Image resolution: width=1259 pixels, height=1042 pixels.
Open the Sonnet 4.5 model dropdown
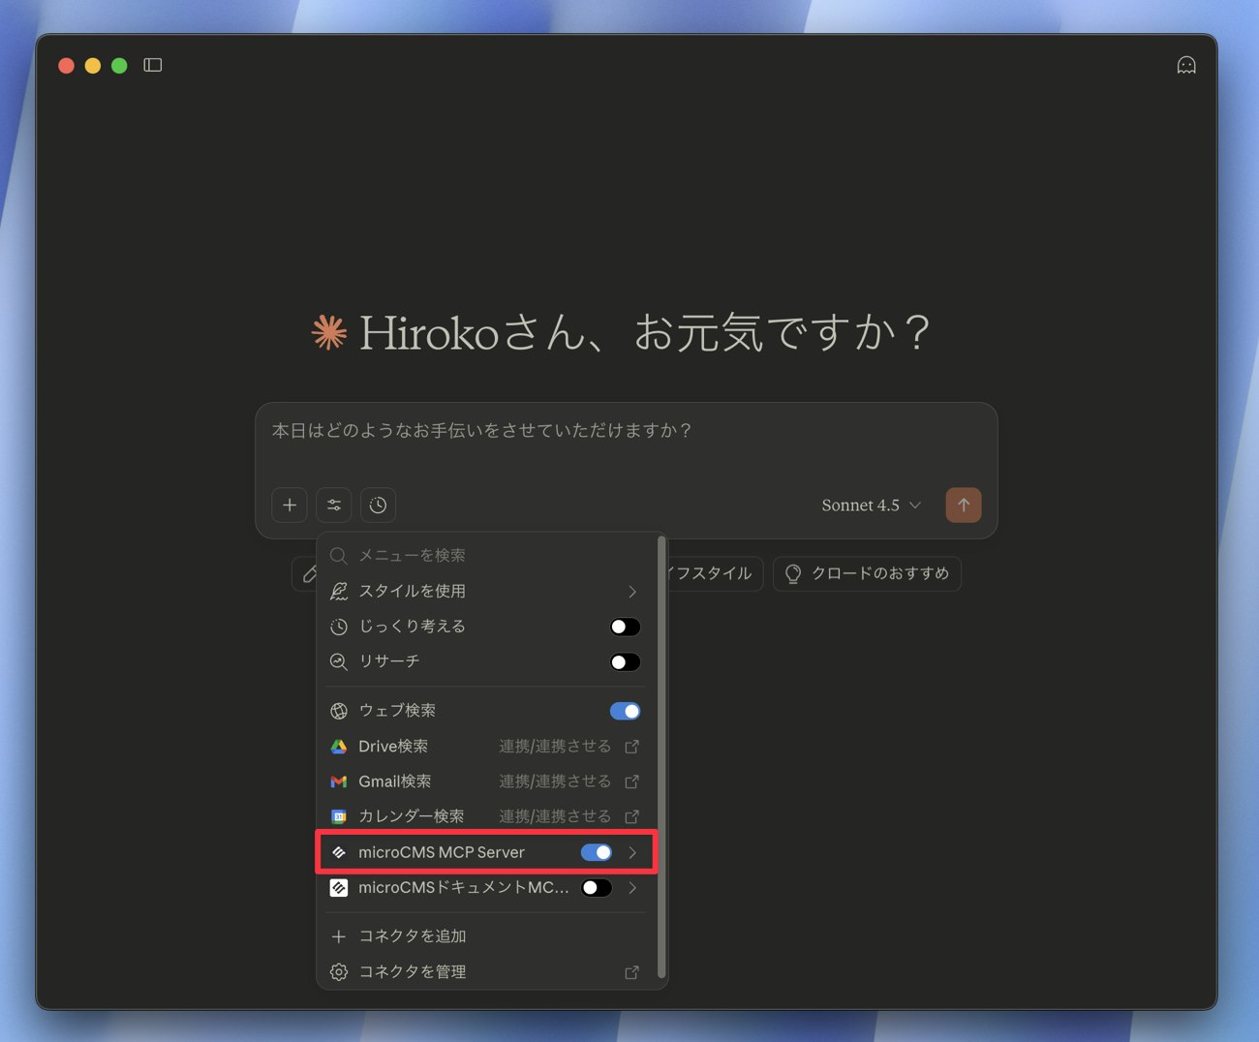click(x=869, y=505)
